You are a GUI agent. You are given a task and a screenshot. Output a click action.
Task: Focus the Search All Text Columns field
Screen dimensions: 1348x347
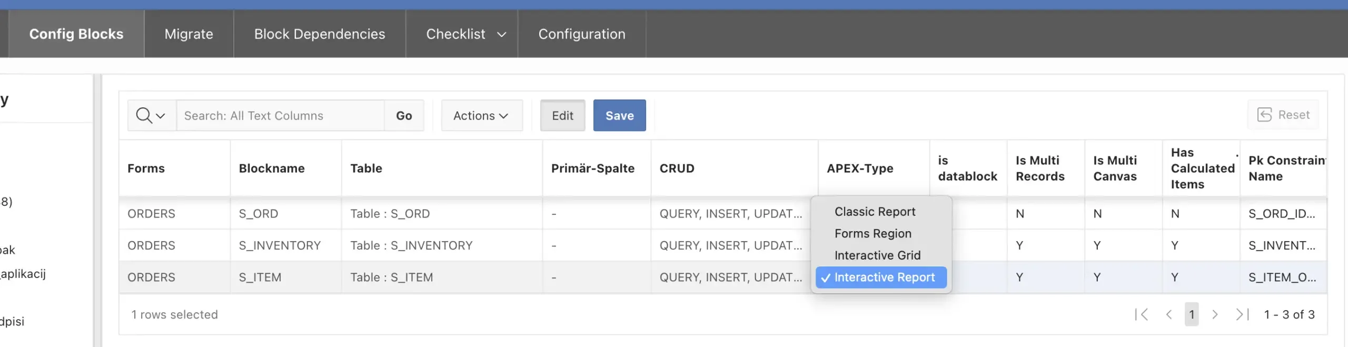280,115
